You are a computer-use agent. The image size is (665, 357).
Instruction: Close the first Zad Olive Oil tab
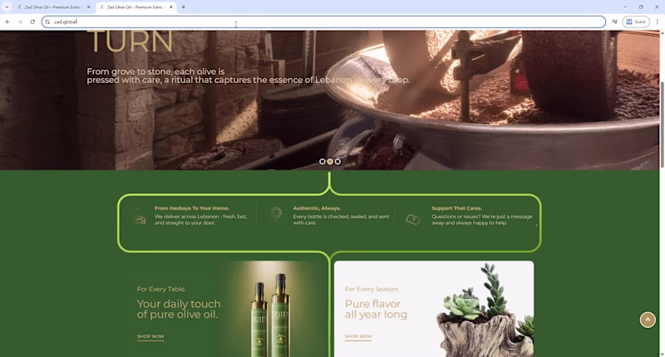pyautogui.click(x=88, y=7)
